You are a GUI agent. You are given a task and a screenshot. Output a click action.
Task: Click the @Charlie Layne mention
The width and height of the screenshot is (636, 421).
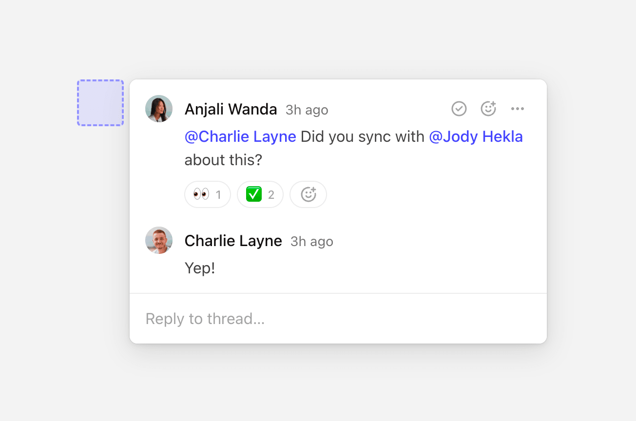(x=240, y=137)
